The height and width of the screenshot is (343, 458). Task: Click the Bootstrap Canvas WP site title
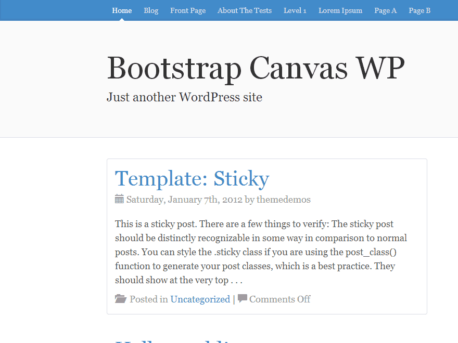pyautogui.click(x=256, y=69)
